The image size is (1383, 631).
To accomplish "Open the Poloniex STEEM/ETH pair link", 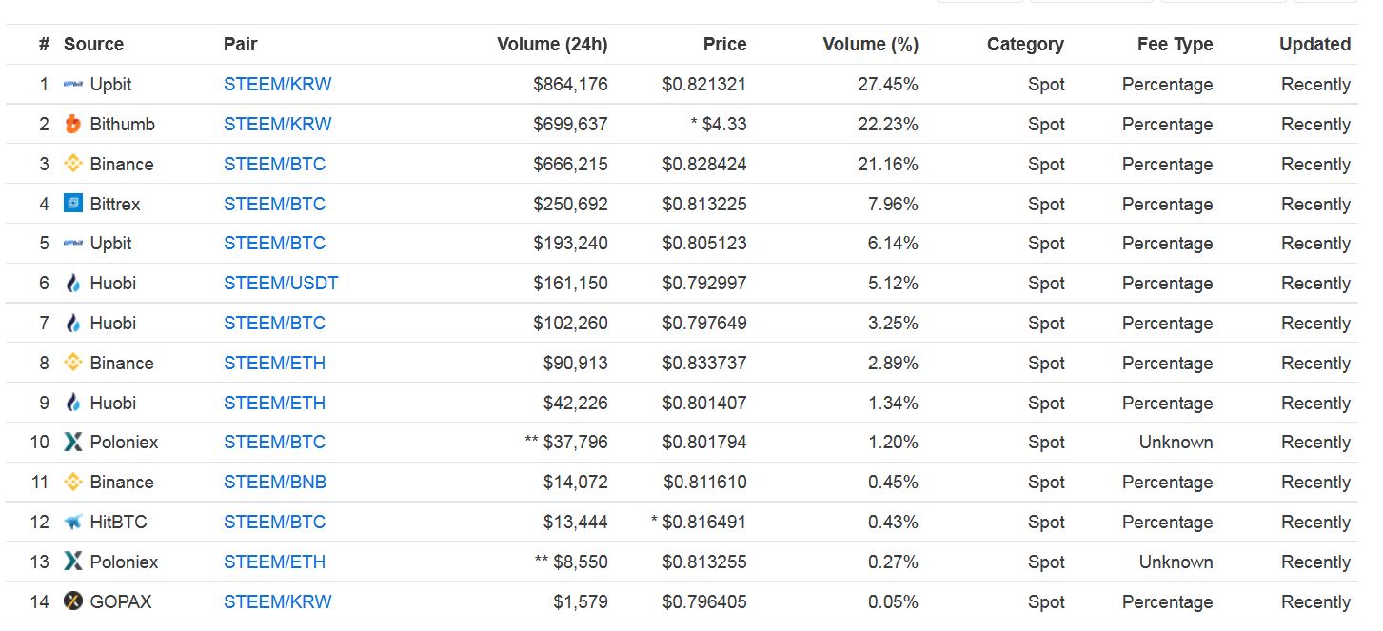I will pos(274,562).
